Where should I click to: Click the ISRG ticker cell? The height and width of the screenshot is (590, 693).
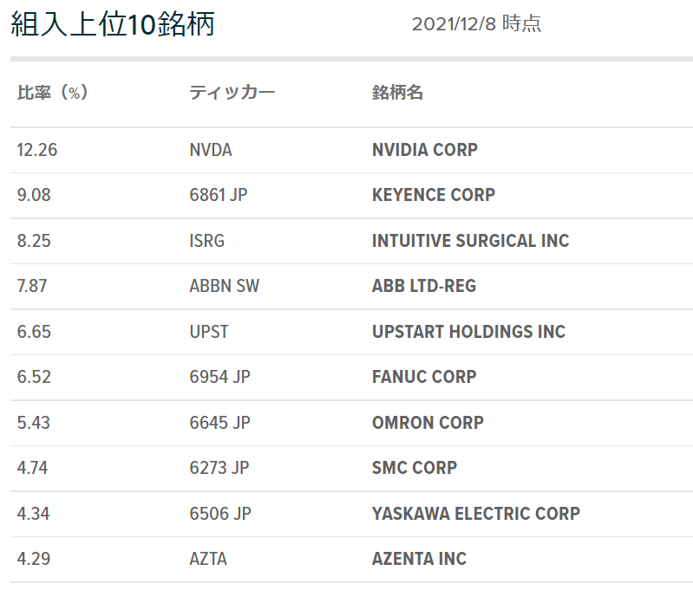tap(206, 241)
